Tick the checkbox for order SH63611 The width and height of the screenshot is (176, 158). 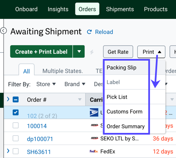point(16,151)
